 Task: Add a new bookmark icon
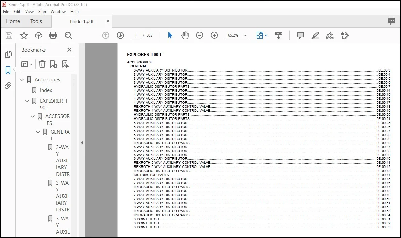pos(53,64)
